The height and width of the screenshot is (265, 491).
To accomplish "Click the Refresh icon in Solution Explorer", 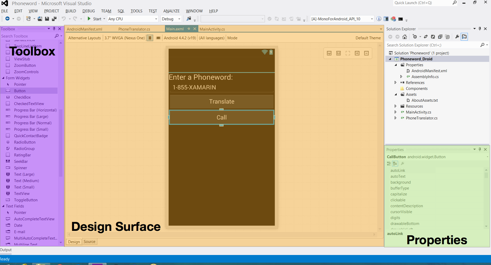I will click(x=433, y=37).
